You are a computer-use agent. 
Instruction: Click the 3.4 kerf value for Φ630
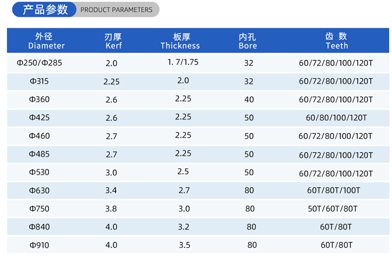111,190
